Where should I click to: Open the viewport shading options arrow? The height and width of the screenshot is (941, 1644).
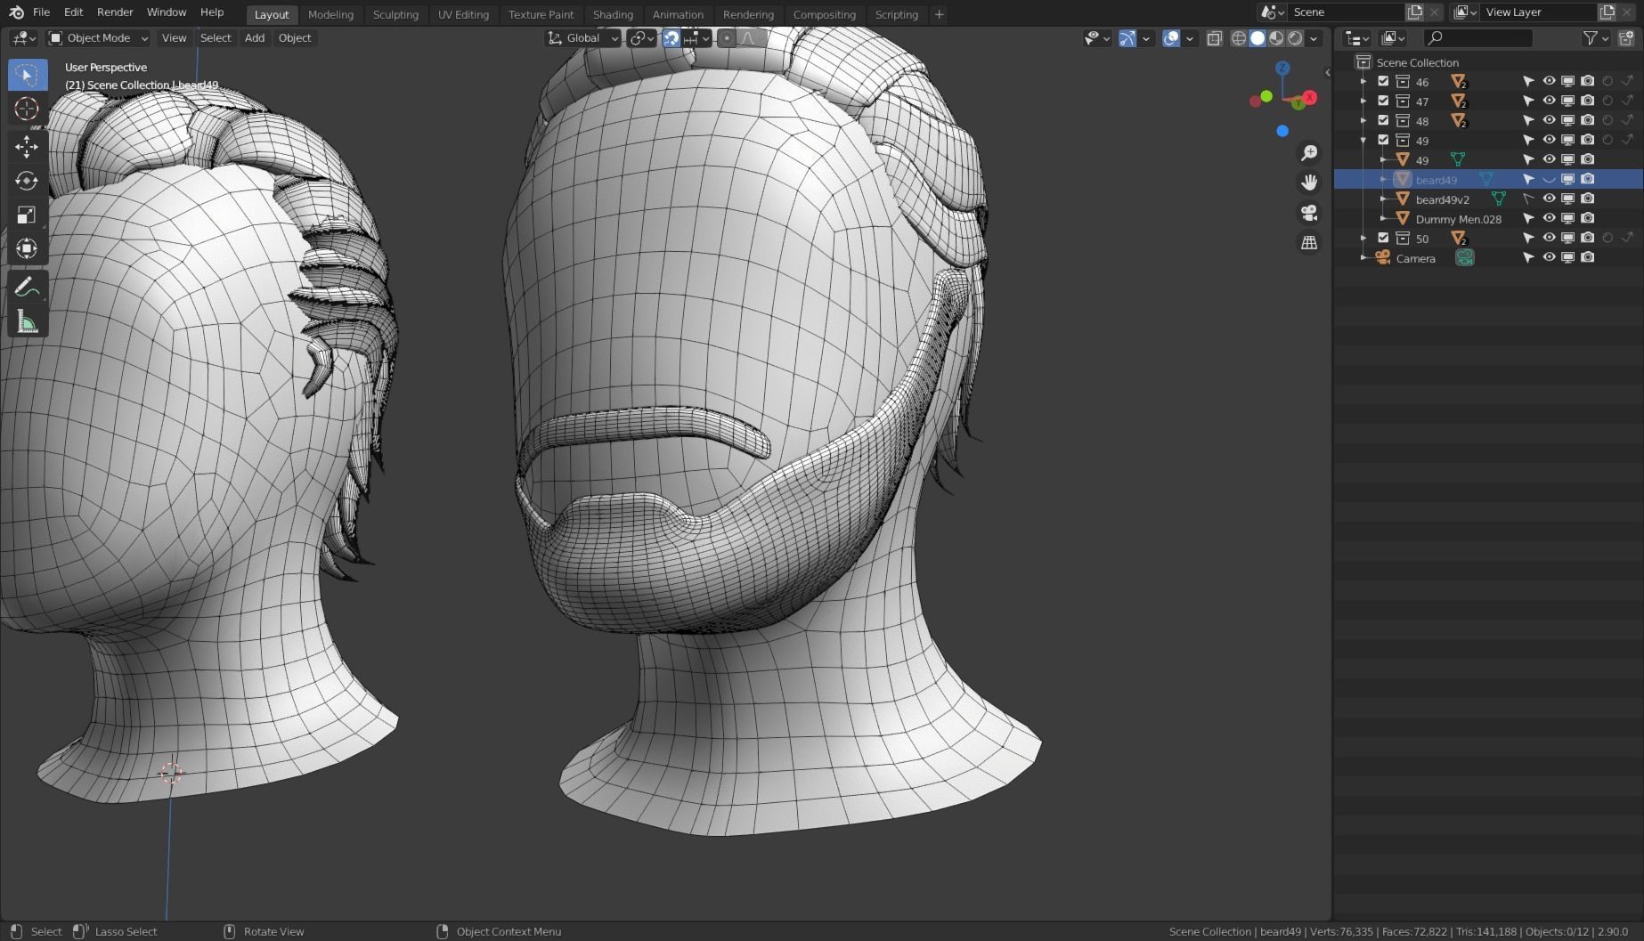coord(1314,38)
